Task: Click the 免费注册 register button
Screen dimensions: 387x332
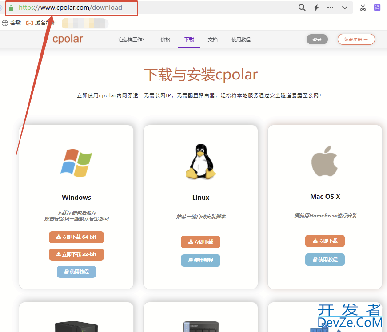Action: click(x=356, y=40)
